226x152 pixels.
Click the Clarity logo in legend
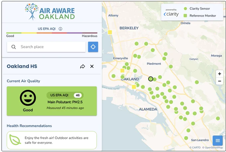pos(171,13)
